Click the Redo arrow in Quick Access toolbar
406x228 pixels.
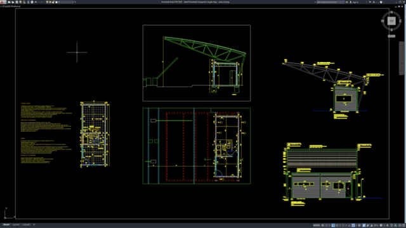coord(42,2)
